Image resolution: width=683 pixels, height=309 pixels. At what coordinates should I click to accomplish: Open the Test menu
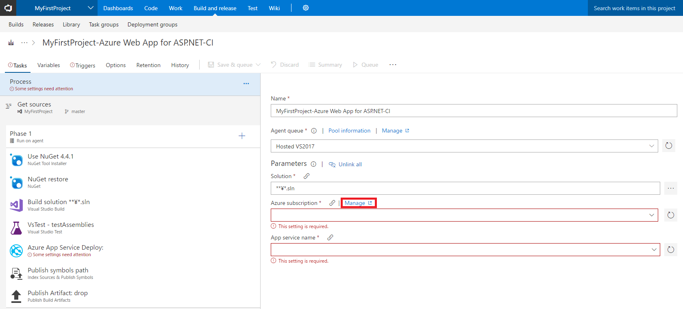coord(252,8)
